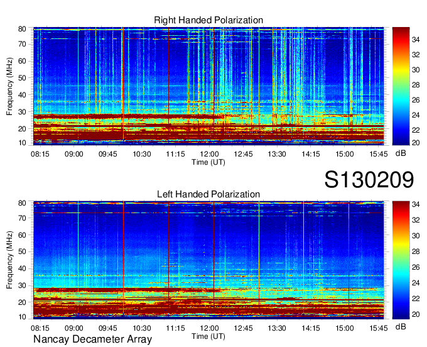
Task: Click the 28 dB value on Right Handed colorbar
Action: click(416, 85)
